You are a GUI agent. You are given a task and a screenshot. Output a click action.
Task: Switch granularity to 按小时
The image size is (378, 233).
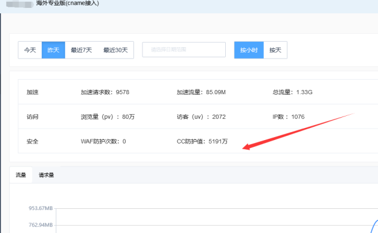(249, 50)
